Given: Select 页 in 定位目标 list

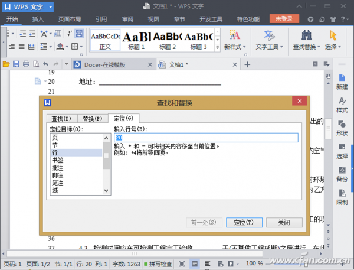Looking at the screenshot, I should 76,137.
